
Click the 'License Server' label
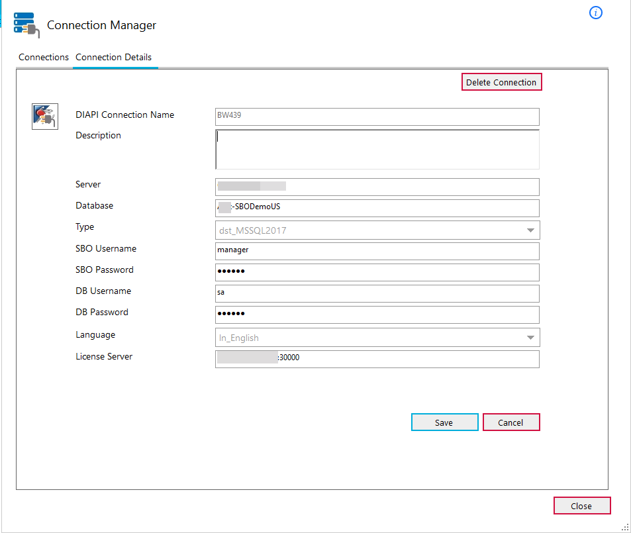(104, 357)
